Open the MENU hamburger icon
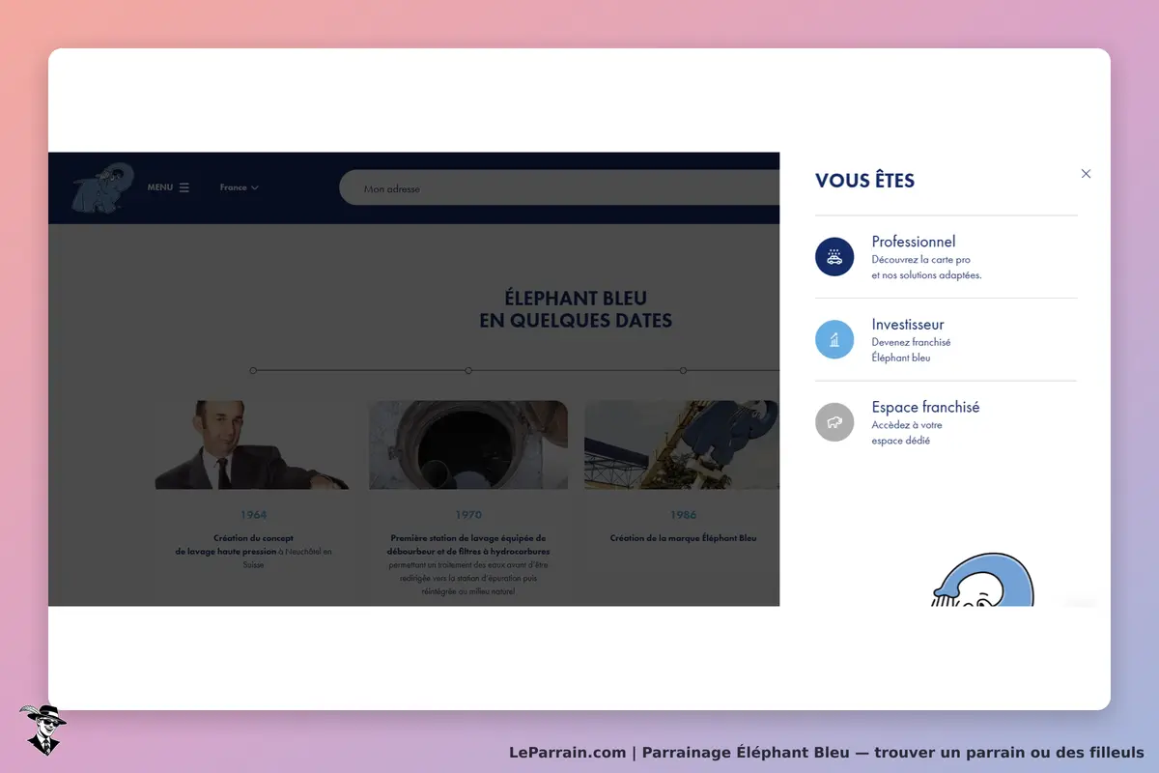This screenshot has width=1159, height=773. tap(184, 187)
